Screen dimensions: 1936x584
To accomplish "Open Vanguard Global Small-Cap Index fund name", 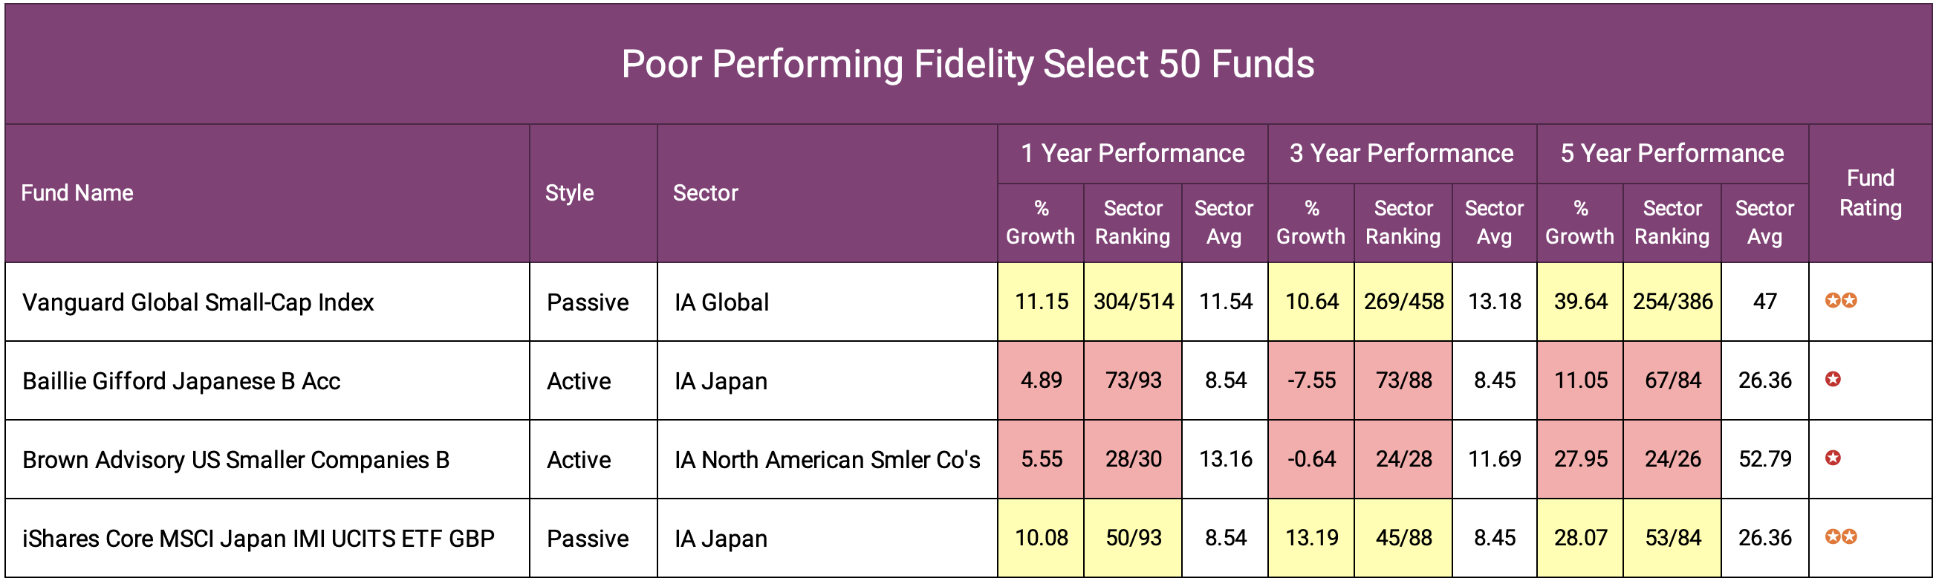I will (x=198, y=302).
